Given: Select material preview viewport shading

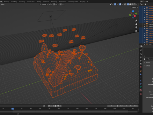Looking at the screenshot, I should [132, 4].
